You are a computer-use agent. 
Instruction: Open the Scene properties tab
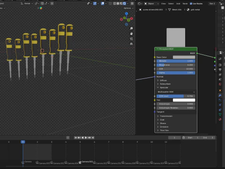point(220,79)
